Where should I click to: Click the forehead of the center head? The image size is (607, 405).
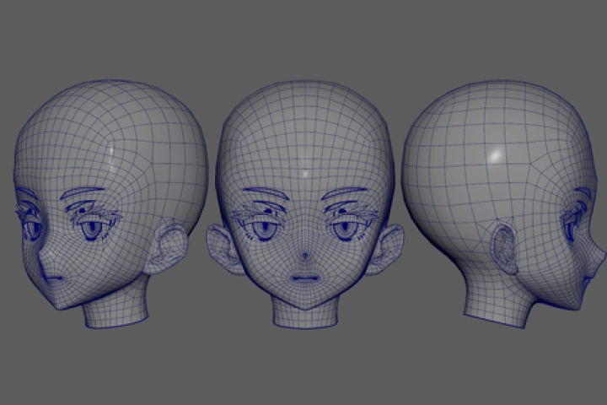pos(303,152)
